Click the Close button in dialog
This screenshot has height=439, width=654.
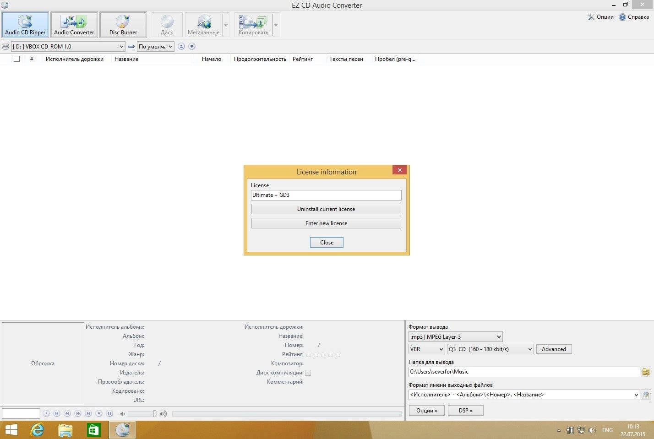[x=327, y=243]
